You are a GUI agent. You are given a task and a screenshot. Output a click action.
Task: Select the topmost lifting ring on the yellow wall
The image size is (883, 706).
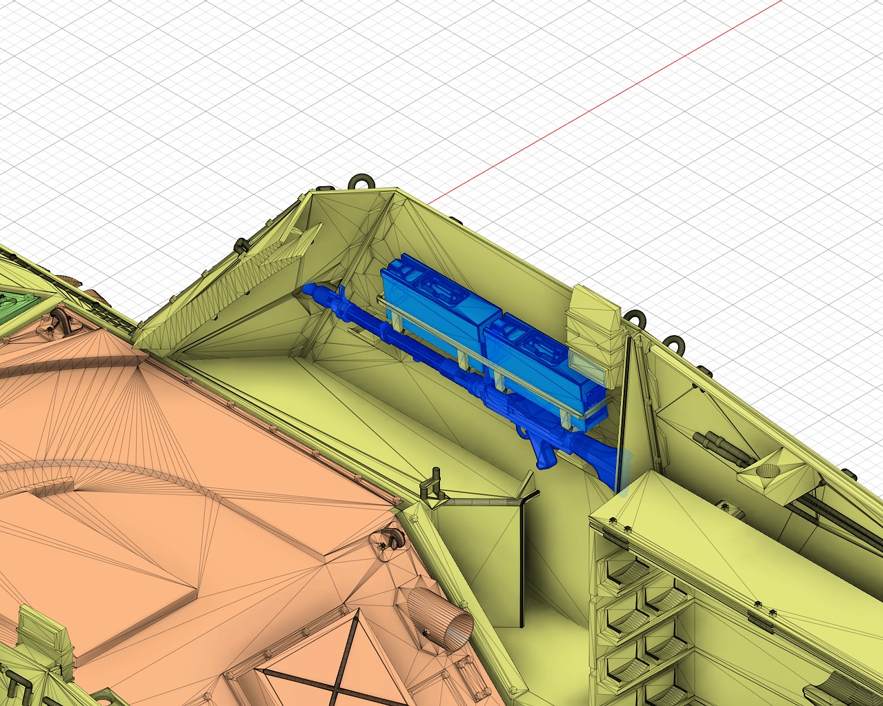360,181
